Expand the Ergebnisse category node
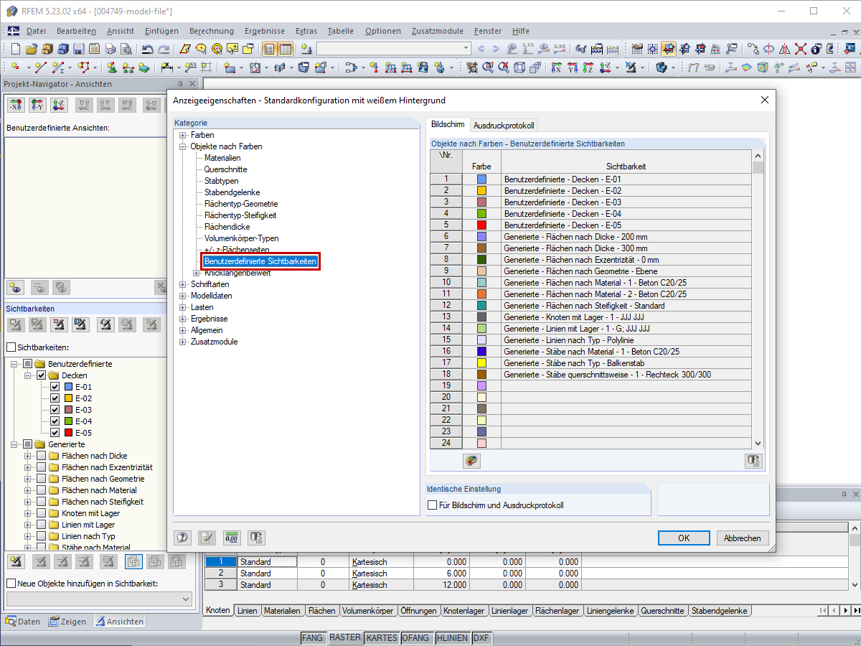 tap(183, 319)
